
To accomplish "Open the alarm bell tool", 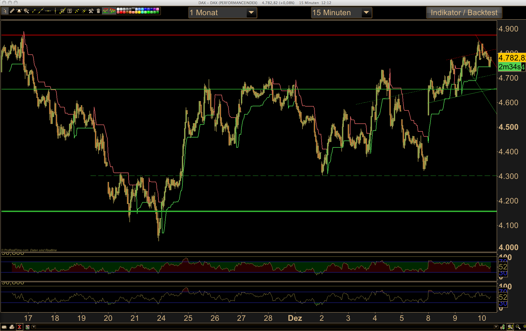I will (19, 11).
